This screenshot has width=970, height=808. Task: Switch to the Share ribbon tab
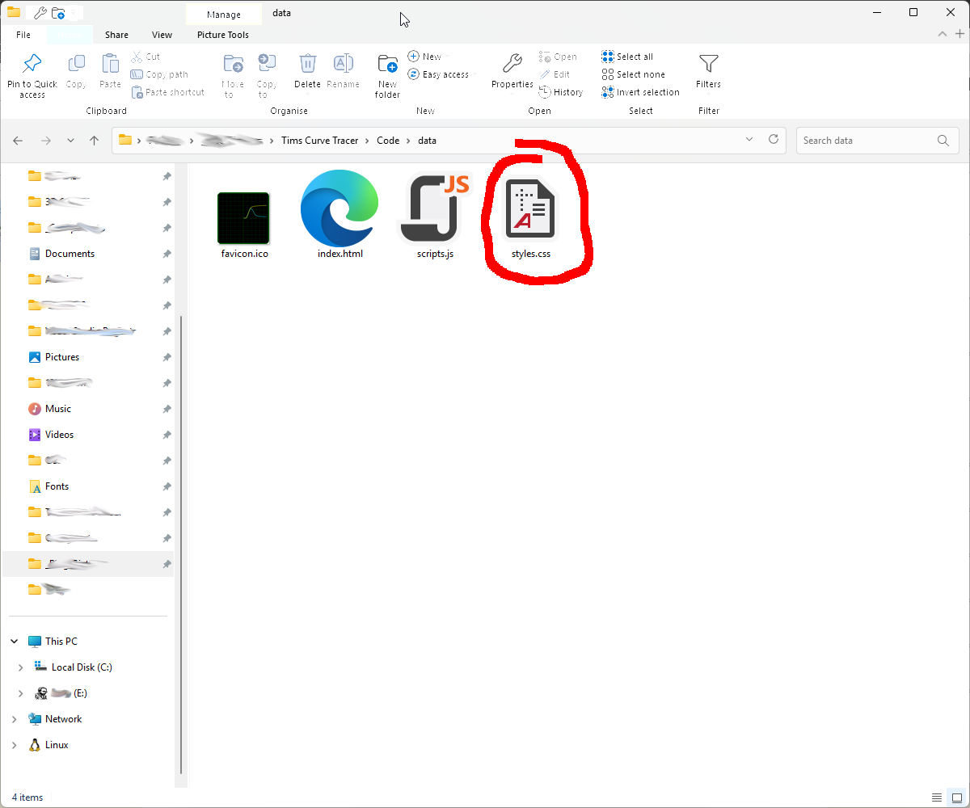116,35
